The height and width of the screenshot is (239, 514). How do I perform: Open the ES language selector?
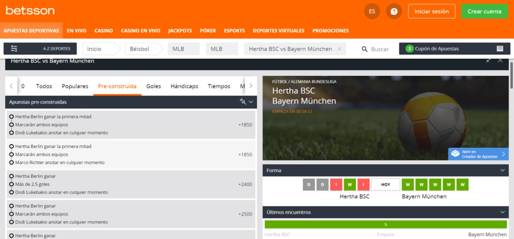[x=372, y=11]
